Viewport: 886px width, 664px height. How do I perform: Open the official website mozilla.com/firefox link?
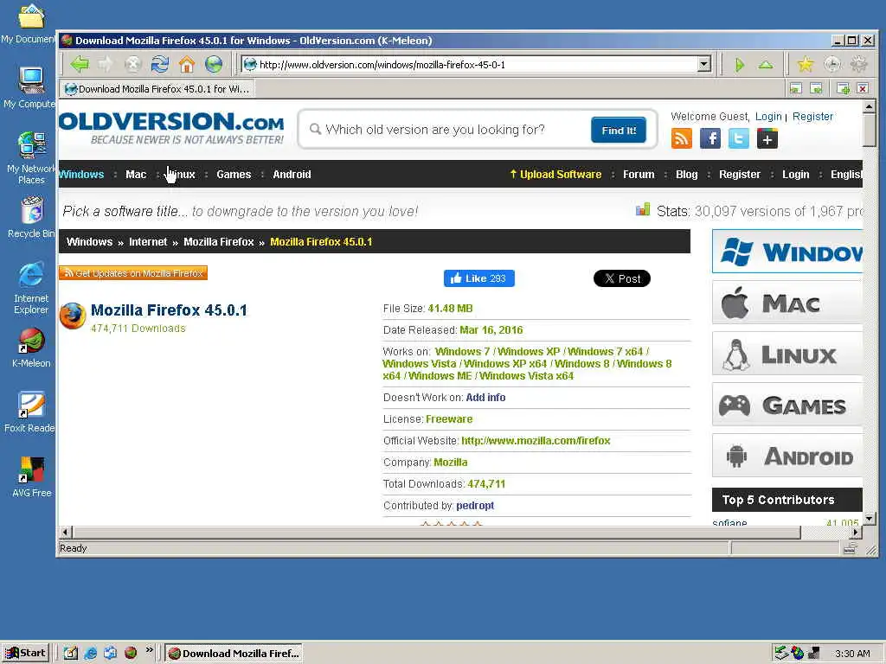click(536, 440)
